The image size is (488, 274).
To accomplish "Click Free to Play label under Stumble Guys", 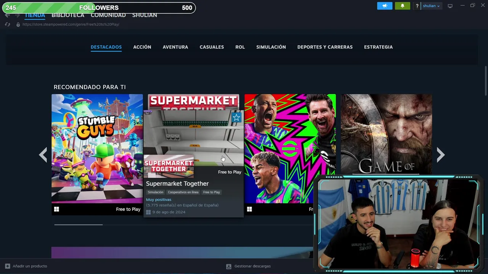I will [x=128, y=209].
